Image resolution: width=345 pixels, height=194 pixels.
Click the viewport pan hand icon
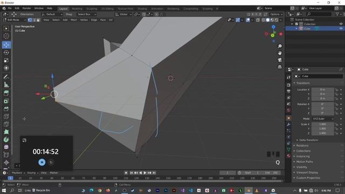click(280, 53)
